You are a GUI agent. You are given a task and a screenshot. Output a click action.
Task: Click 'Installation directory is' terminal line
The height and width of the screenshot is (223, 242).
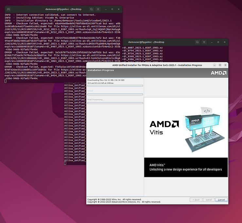(x=58, y=21)
